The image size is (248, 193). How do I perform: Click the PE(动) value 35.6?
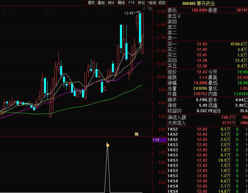pos(244,111)
